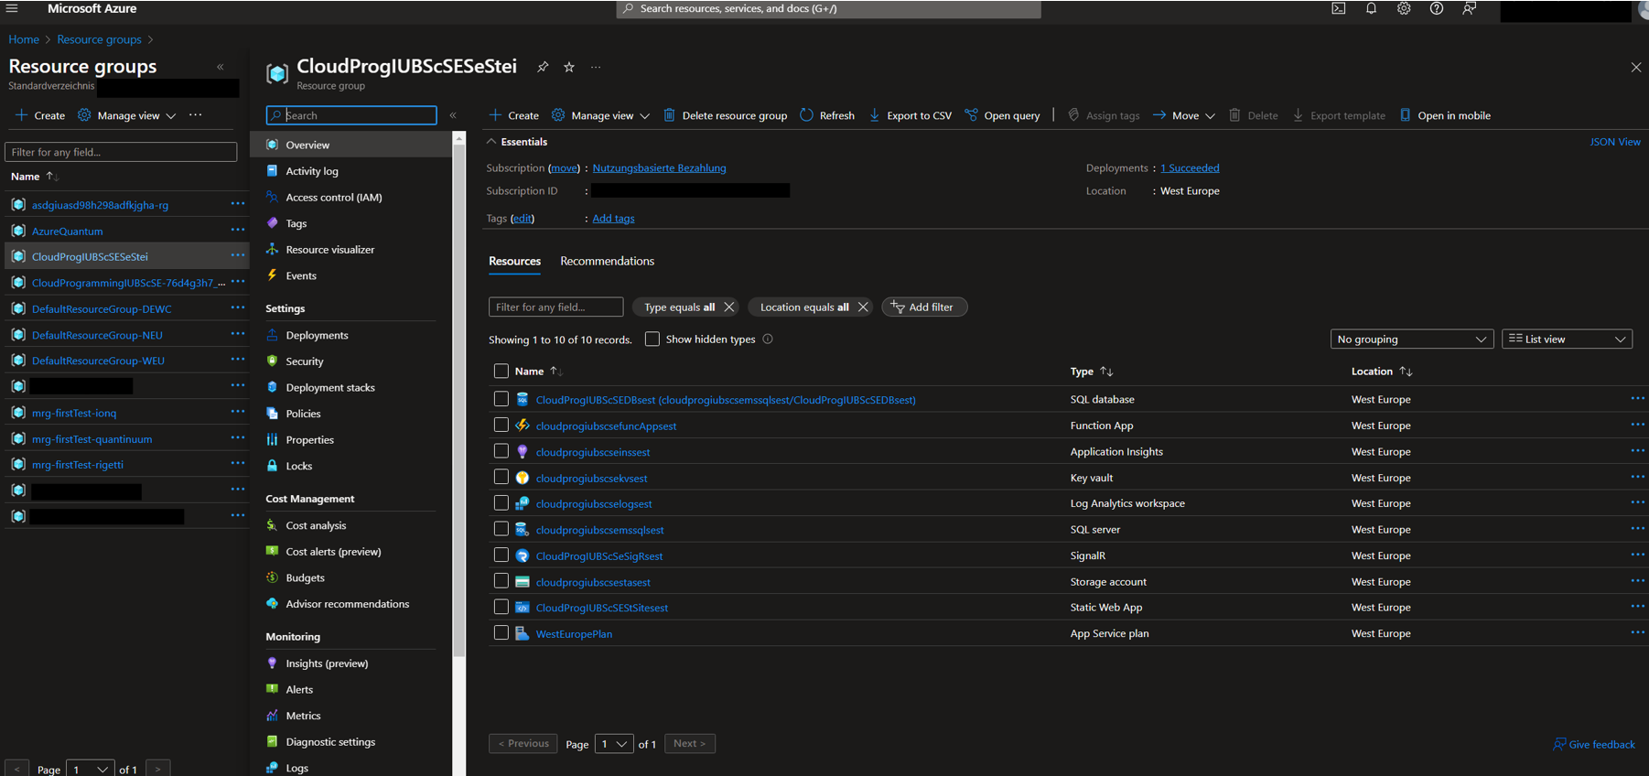The width and height of the screenshot is (1649, 776).
Task: Close the resource group blade
Action: pos(1636,68)
